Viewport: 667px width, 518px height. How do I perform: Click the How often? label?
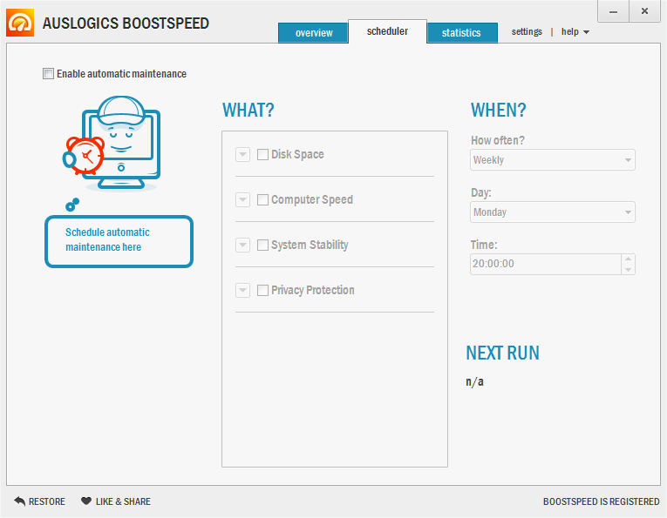(498, 140)
